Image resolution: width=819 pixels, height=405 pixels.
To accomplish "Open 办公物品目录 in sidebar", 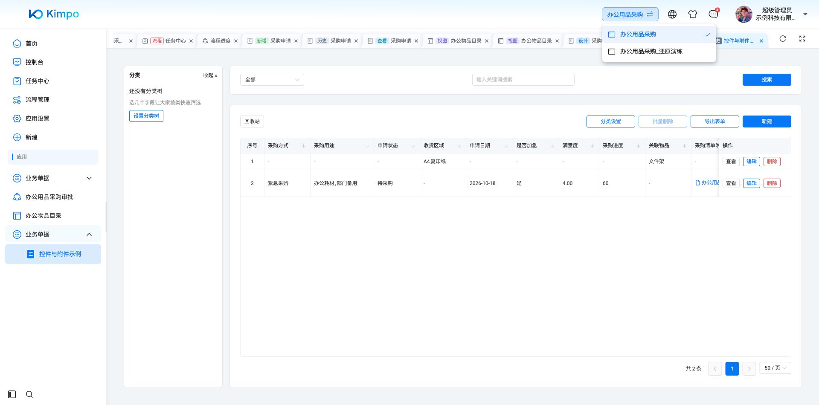I will [53, 216].
